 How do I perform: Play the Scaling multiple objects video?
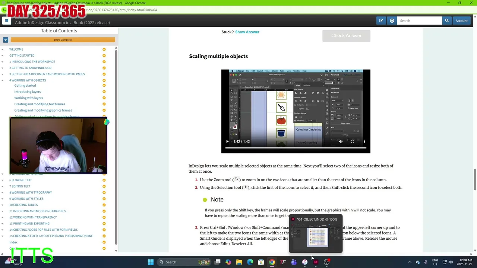[227, 141]
